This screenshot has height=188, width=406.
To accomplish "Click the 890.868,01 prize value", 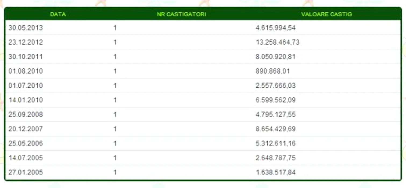I will pos(273,71).
